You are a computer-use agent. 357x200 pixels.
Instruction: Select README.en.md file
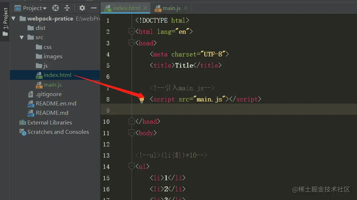tap(56, 104)
